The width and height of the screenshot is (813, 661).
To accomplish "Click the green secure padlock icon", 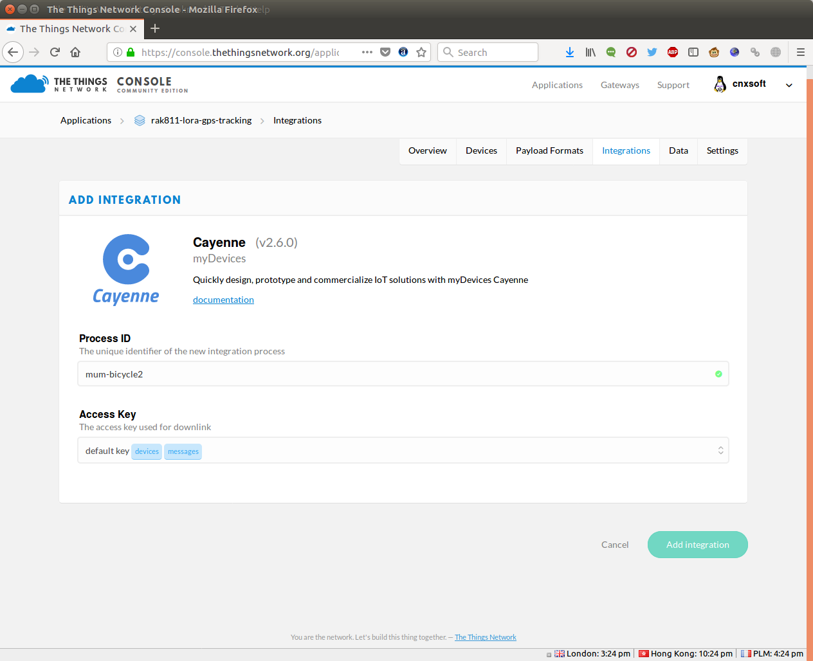I will click(131, 52).
